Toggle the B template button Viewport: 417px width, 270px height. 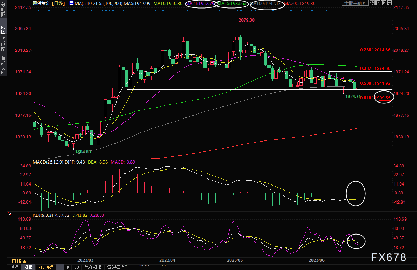[x=68, y=267]
